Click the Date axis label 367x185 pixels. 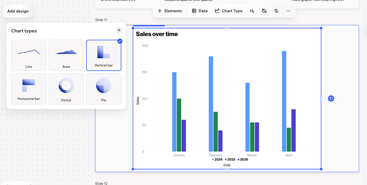(x=227, y=165)
